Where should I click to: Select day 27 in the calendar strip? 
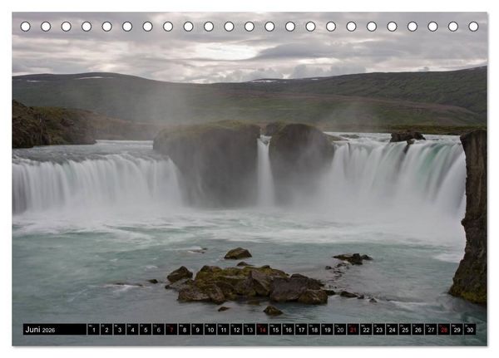click(431, 330)
